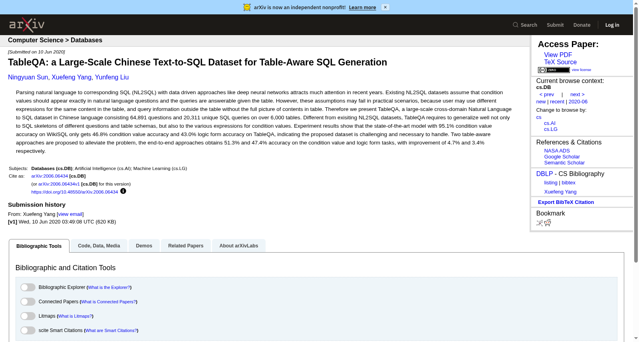Image resolution: width=639 pixels, height=342 pixels.
Task: Click view email in submission history
Action: tap(70, 214)
